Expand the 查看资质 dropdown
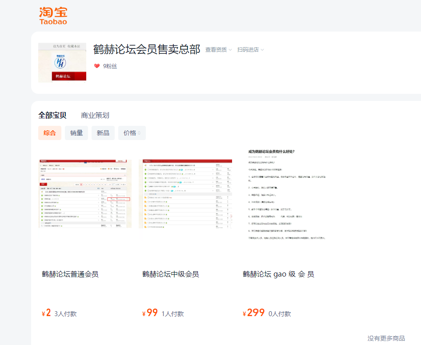The width and height of the screenshot is (421, 345). [218, 50]
